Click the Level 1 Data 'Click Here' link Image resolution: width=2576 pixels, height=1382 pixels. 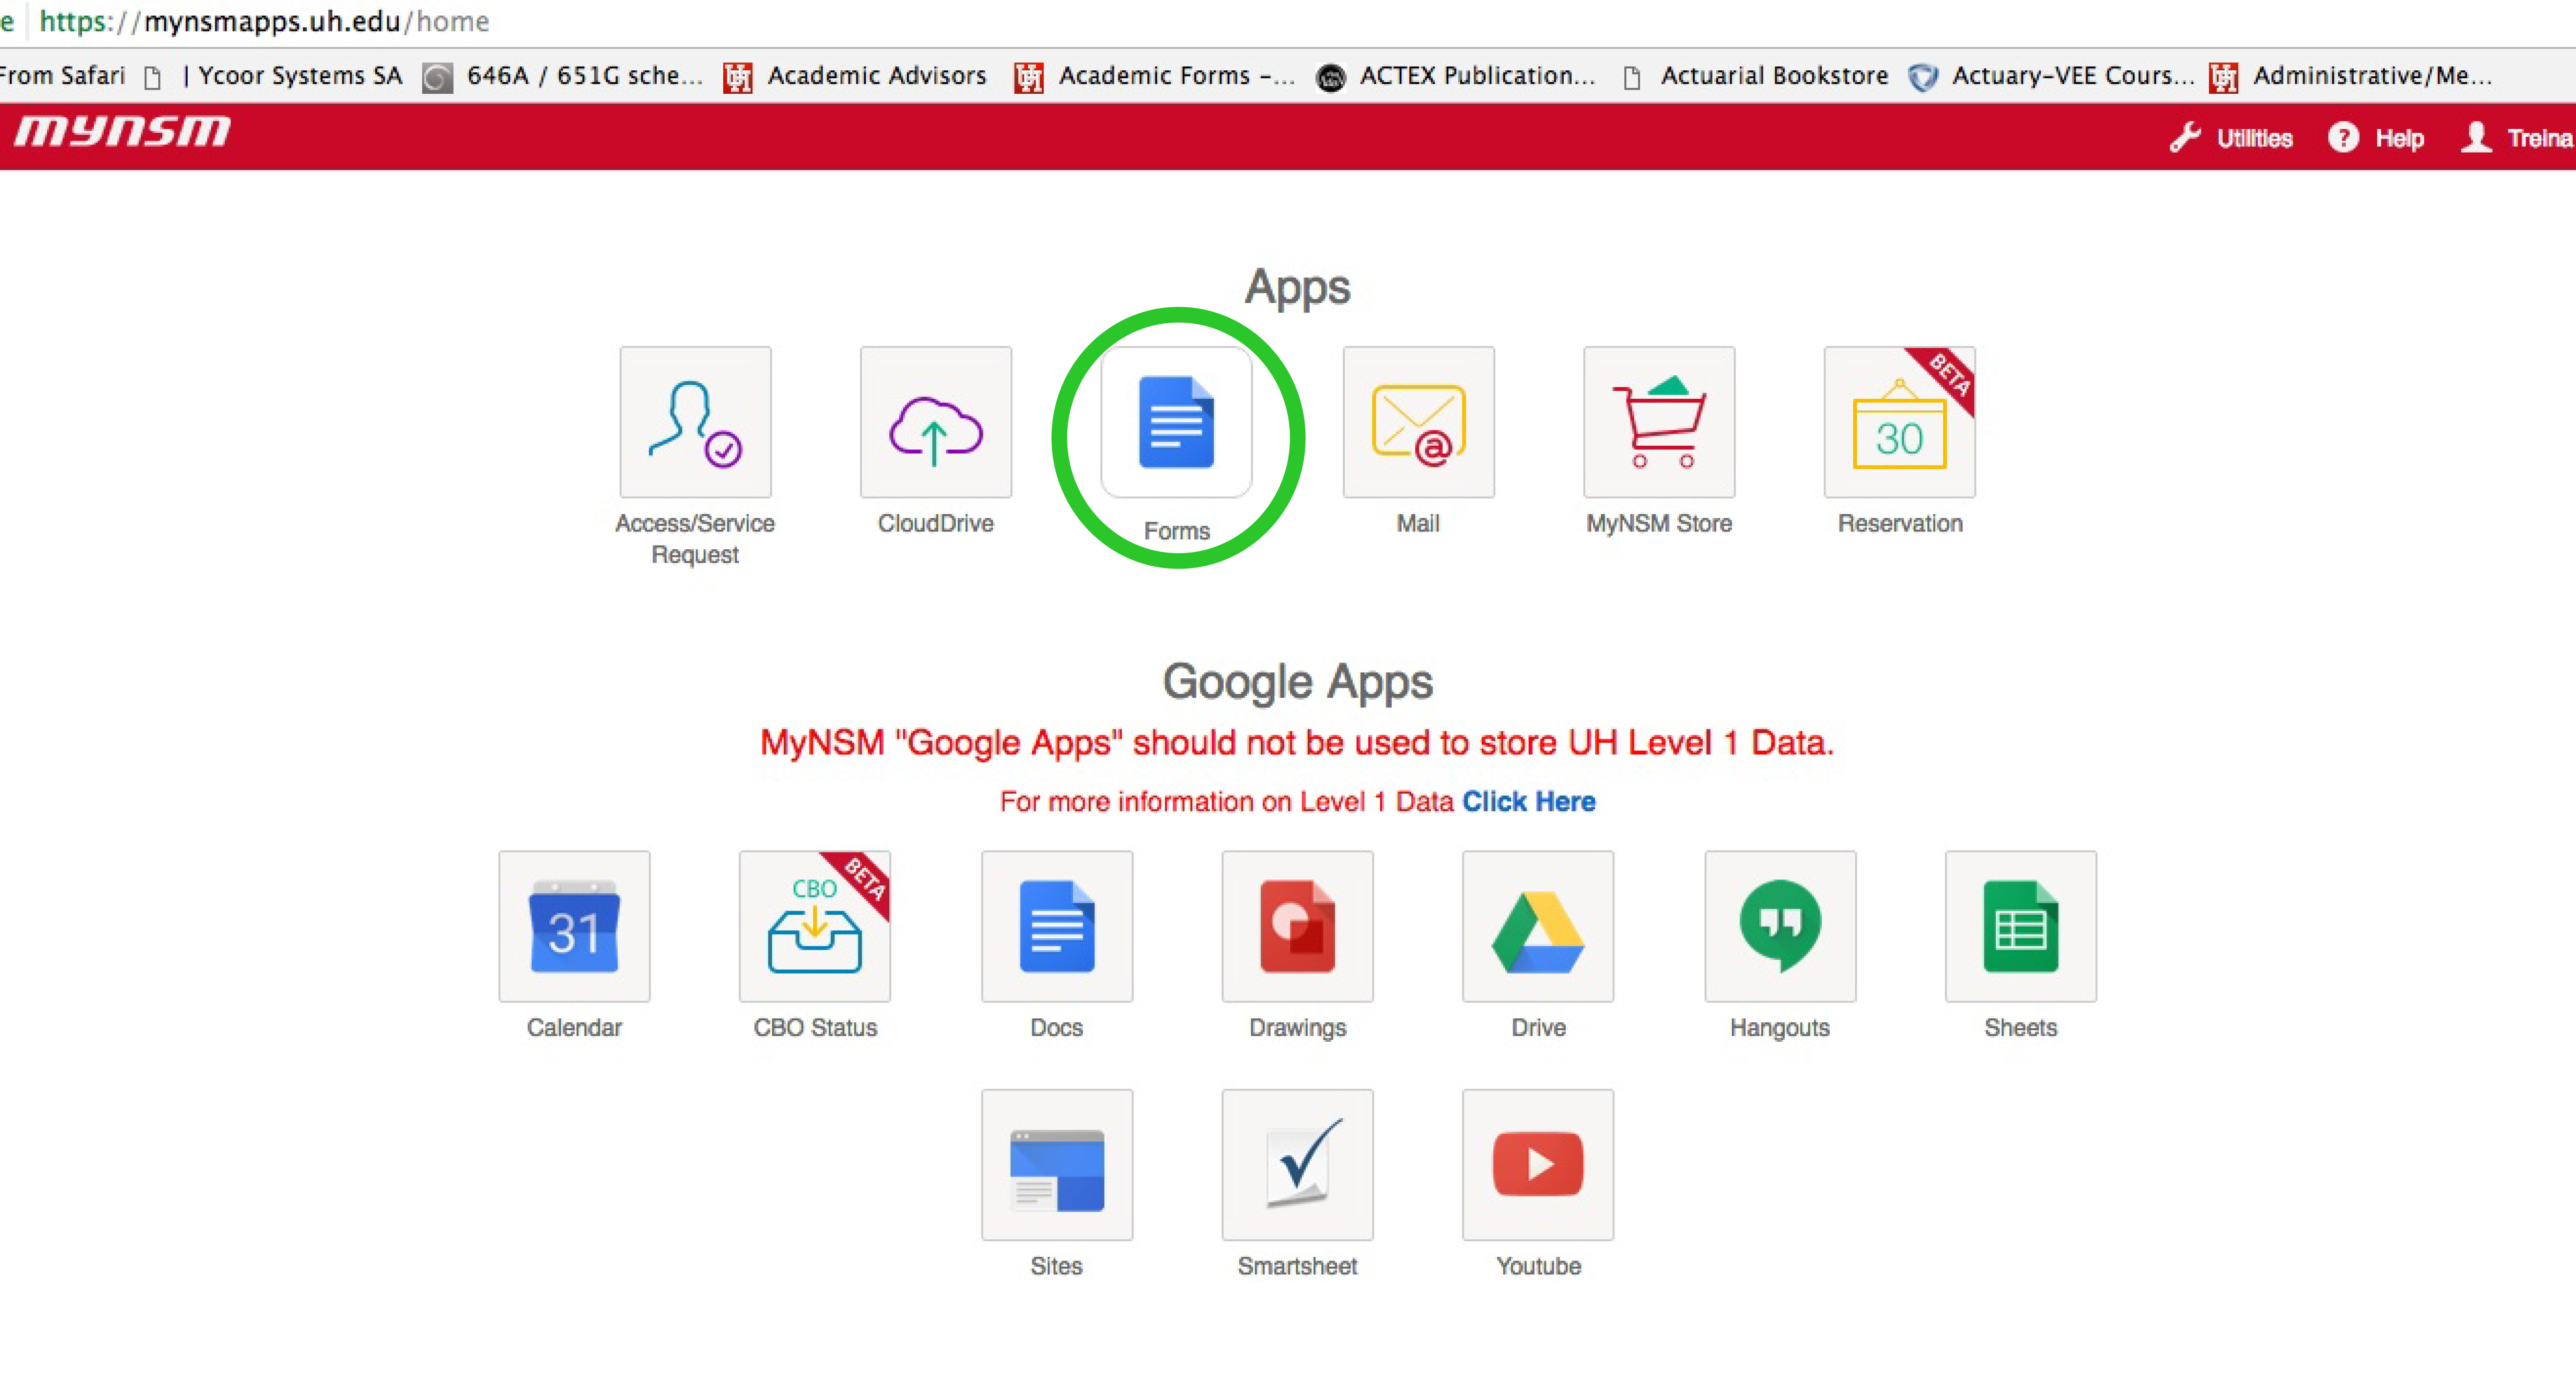(1528, 799)
